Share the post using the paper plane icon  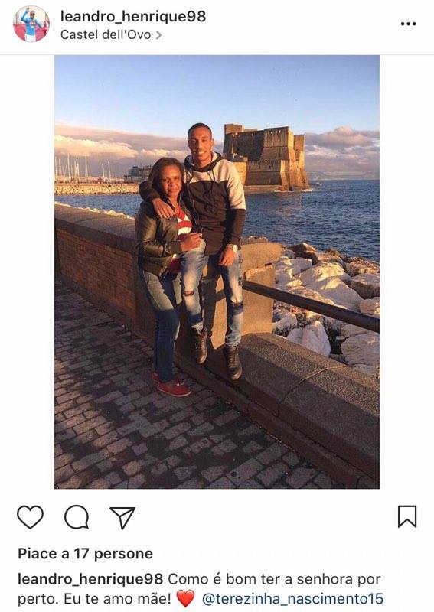pyautogui.click(x=122, y=518)
